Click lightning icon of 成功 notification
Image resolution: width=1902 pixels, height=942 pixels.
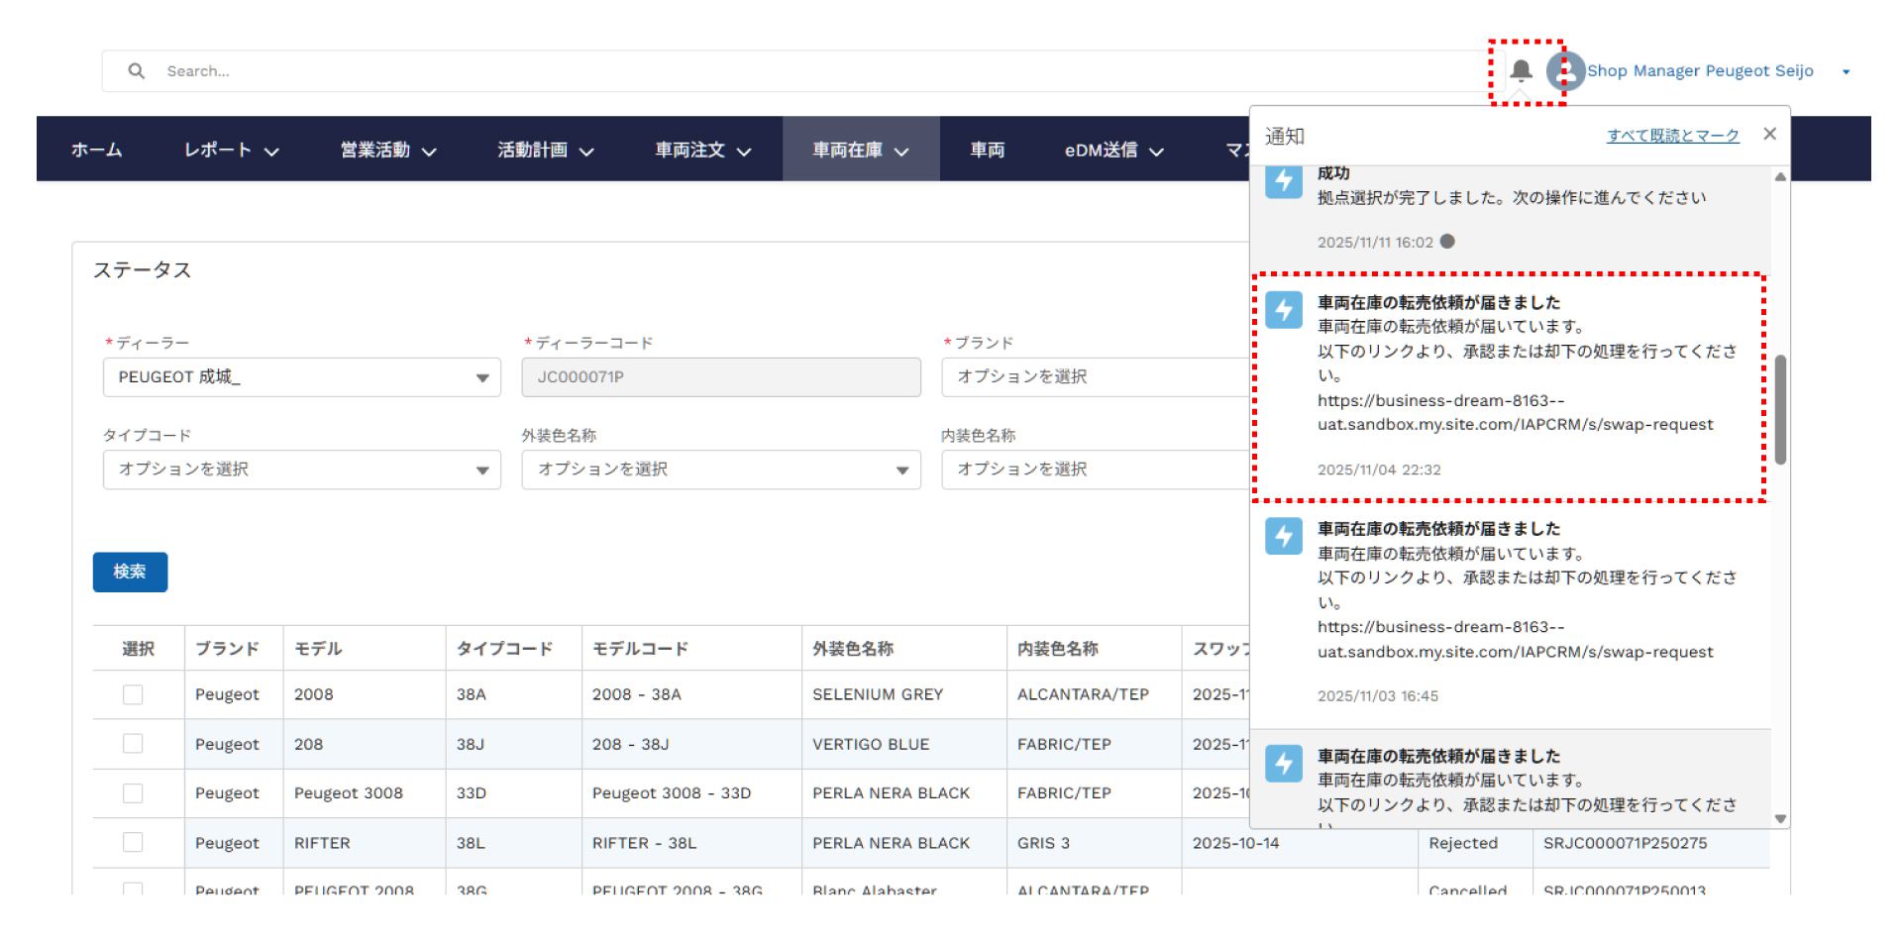tap(1284, 181)
